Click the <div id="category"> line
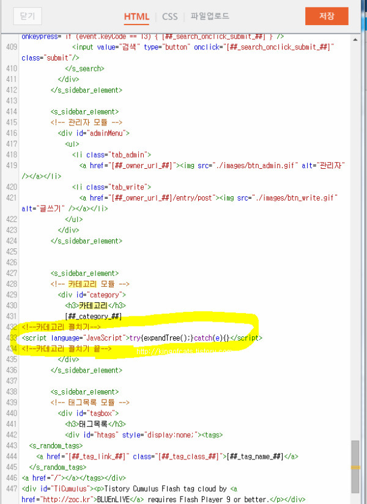Image resolution: width=367 pixels, height=504 pixels. pos(92,295)
